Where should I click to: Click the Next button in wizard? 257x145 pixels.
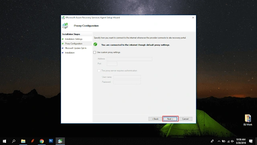point(170,119)
